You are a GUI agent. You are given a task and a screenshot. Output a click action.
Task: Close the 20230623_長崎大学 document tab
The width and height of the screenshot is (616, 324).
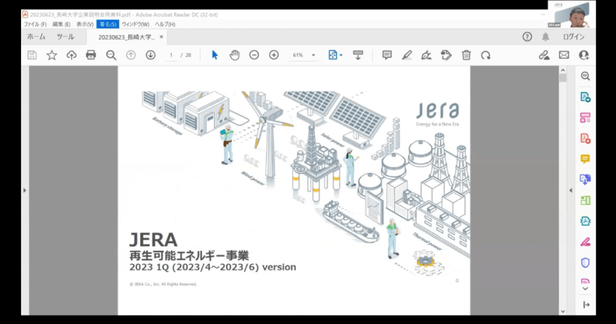tap(161, 37)
